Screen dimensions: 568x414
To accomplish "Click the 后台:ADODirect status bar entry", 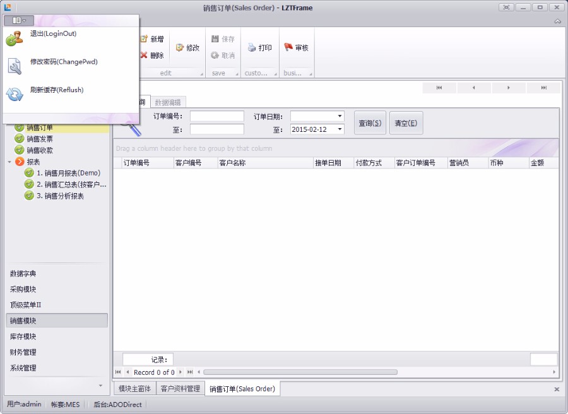I will [118, 405].
